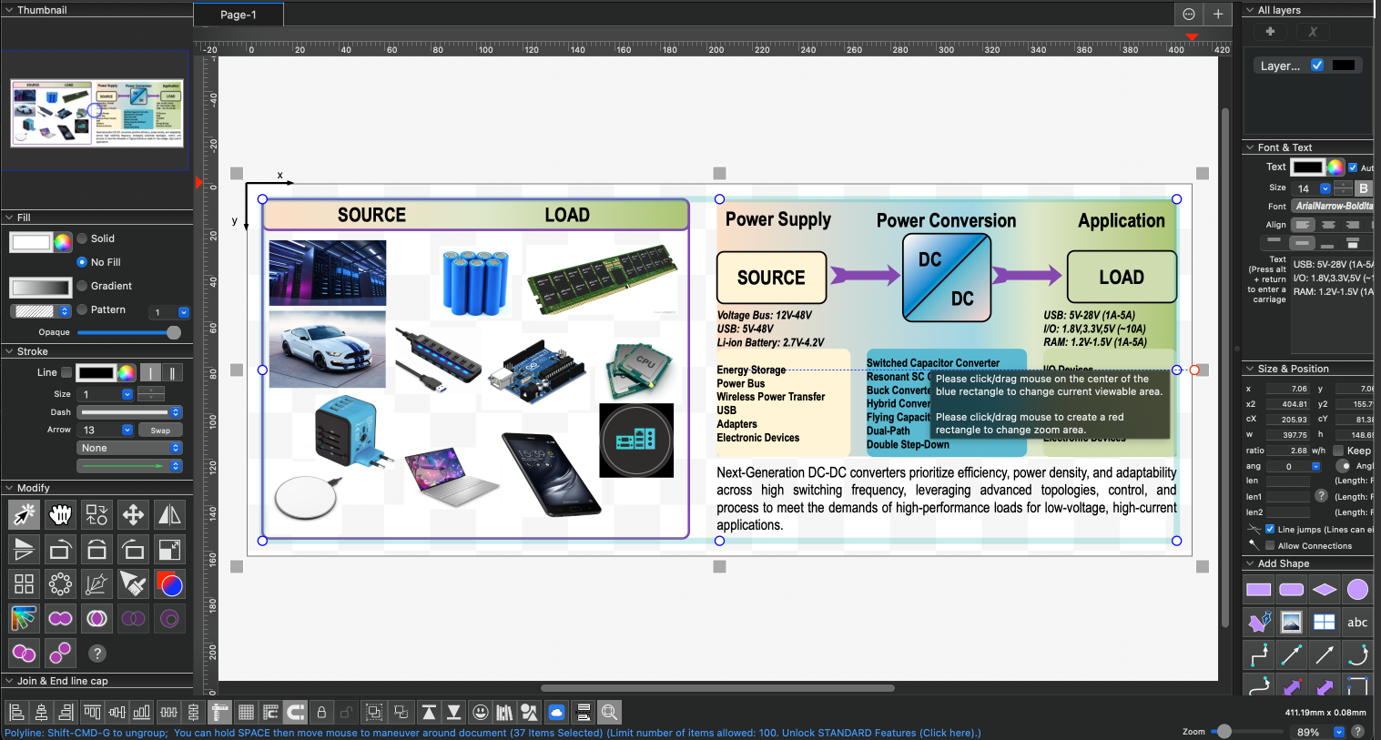Viewport: 1381px width, 740px height.
Task: Click the page preview in the Thumbnail panel
Action: (96, 113)
